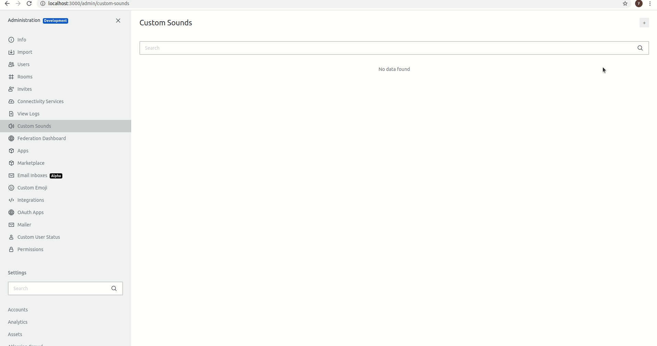Open the Marketplace menu item

pos(65,163)
